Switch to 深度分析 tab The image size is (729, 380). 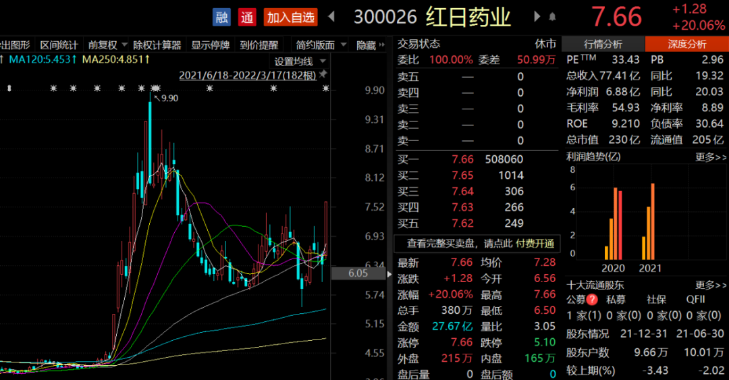point(686,44)
